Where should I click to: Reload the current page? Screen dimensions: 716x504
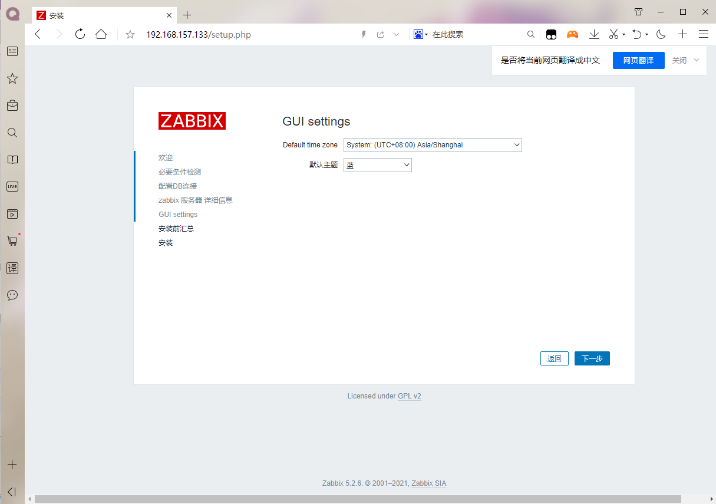pos(80,34)
